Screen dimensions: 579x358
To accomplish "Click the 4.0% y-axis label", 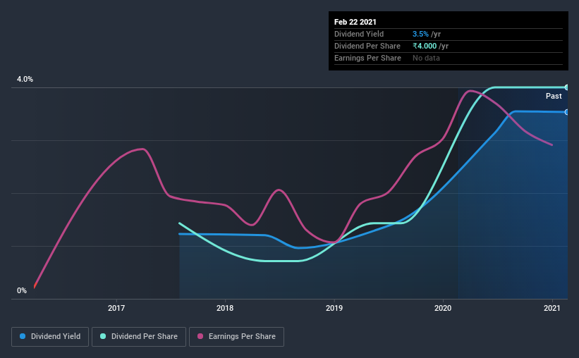I will pyautogui.click(x=25, y=80).
